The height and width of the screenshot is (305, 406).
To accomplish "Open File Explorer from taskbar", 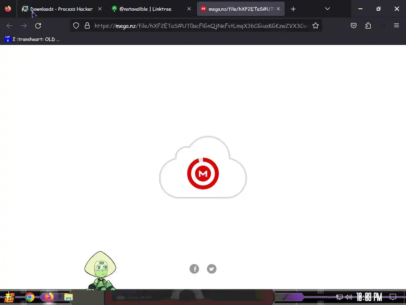I will point(68,297).
